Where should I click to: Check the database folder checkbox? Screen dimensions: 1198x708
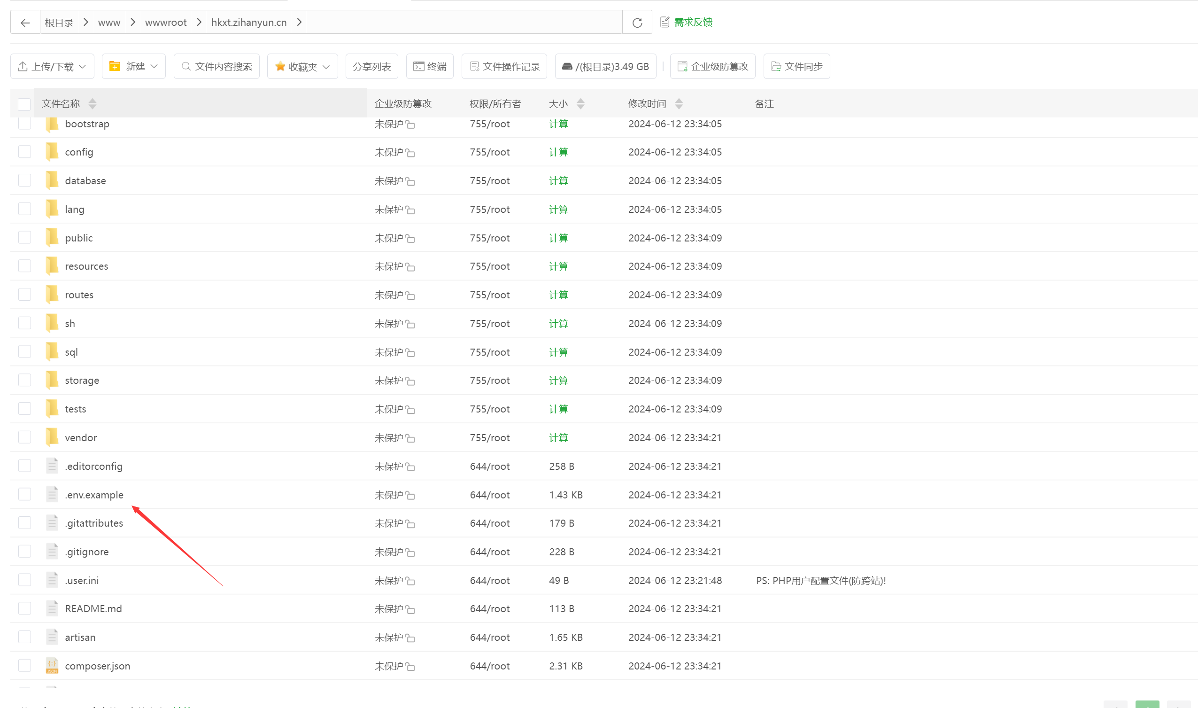[24, 180]
